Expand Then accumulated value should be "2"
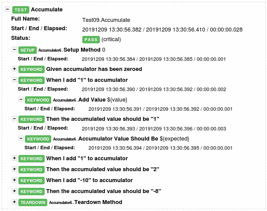The height and width of the screenshot is (211, 267). point(14,169)
